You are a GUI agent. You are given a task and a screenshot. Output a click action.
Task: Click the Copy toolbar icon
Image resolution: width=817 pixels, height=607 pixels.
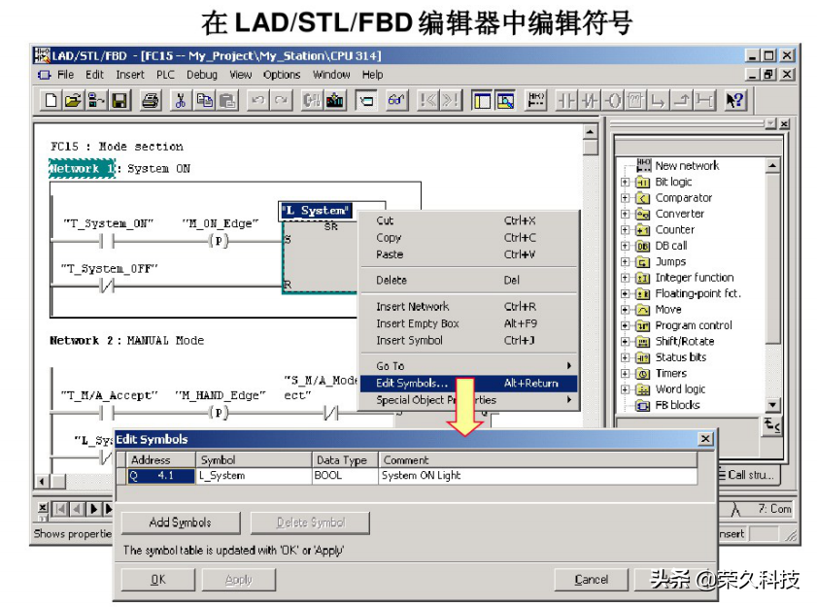point(204,100)
